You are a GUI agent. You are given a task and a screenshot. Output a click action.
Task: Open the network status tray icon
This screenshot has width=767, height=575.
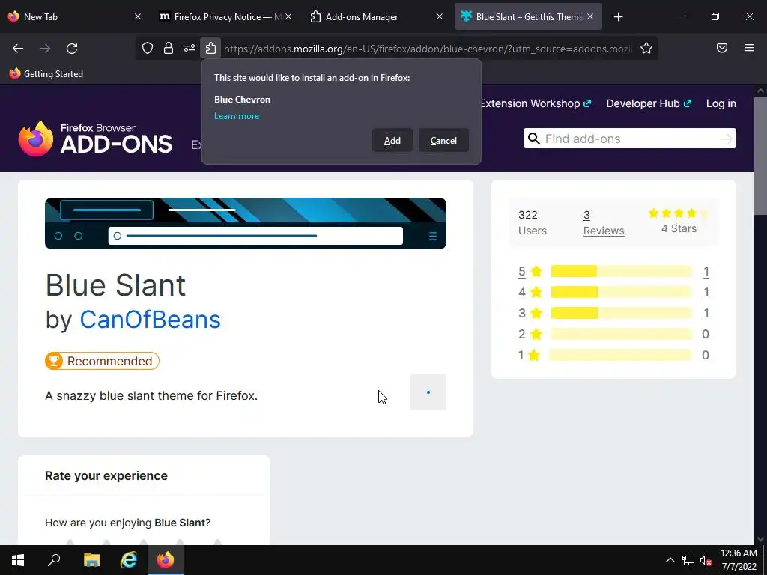688,560
